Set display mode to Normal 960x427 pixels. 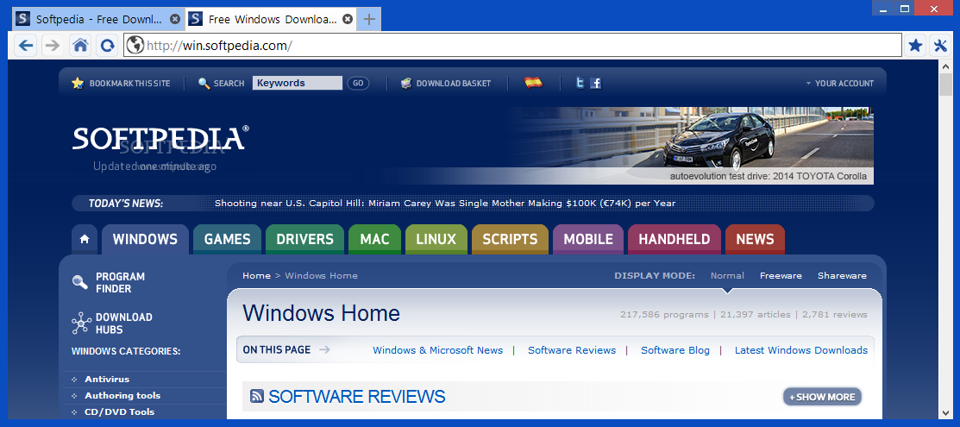(x=727, y=276)
